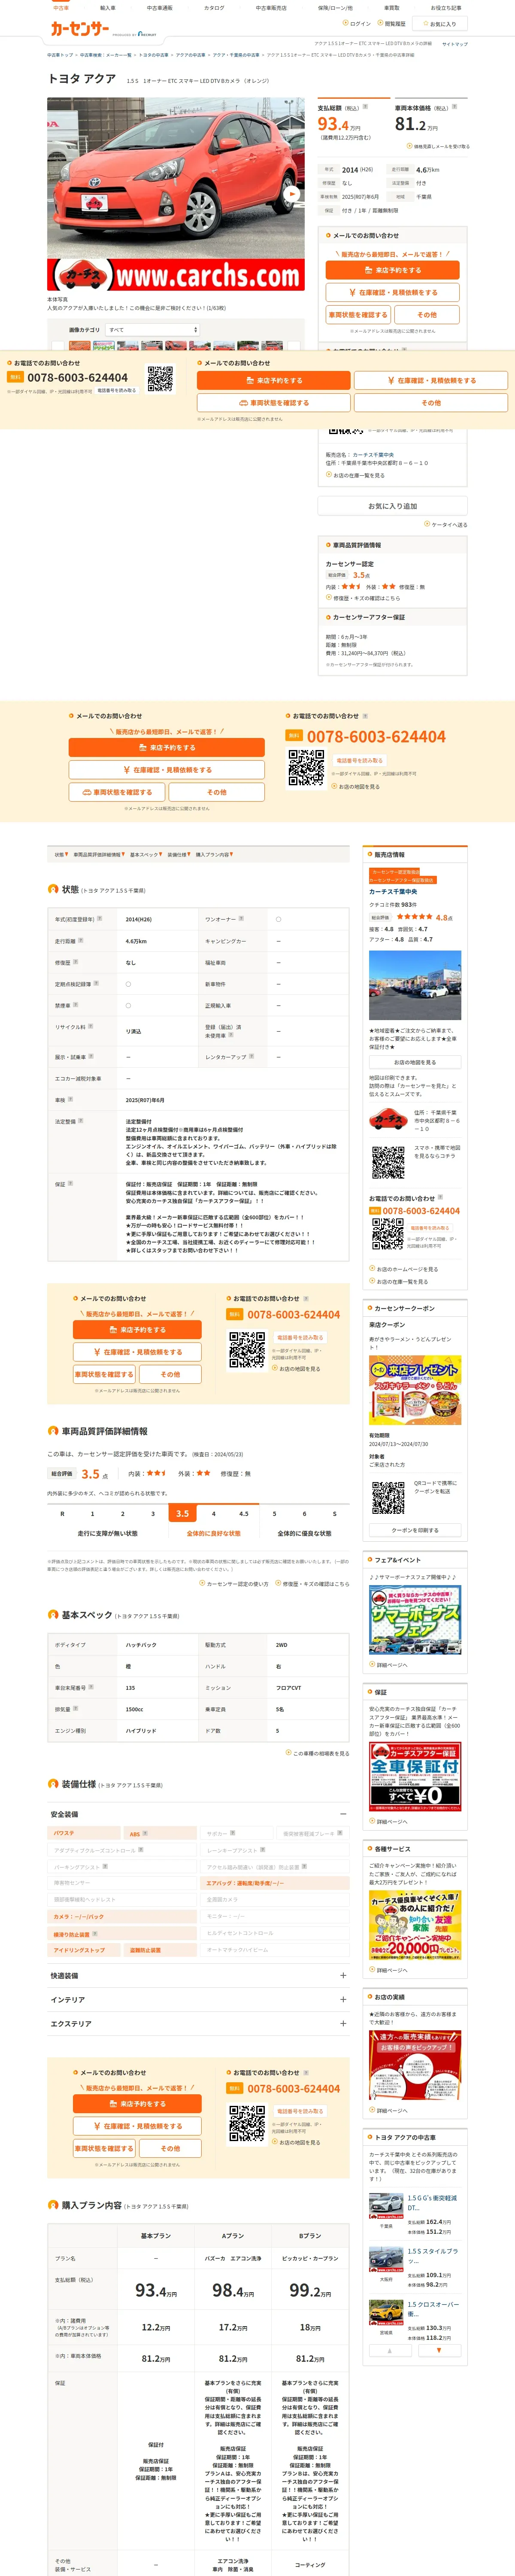
Task: Open カーセンサー認定の使い方 link
Action: click(234, 1583)
